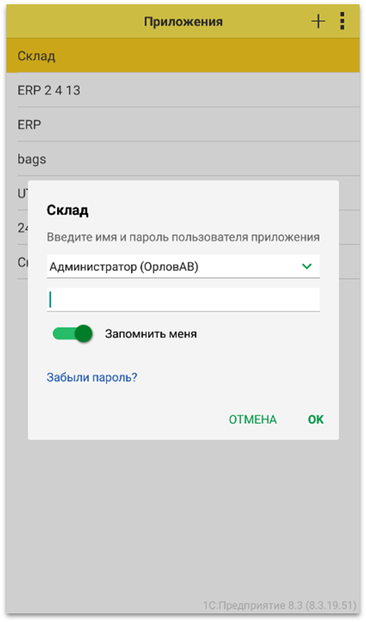Viewport: 366px width, 622px height.
Task: Dismiss dialog with ОТМЕНА button
Action: point(252,419)
